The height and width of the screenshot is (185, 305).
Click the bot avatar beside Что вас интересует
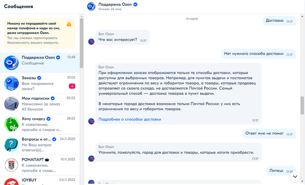91,41
